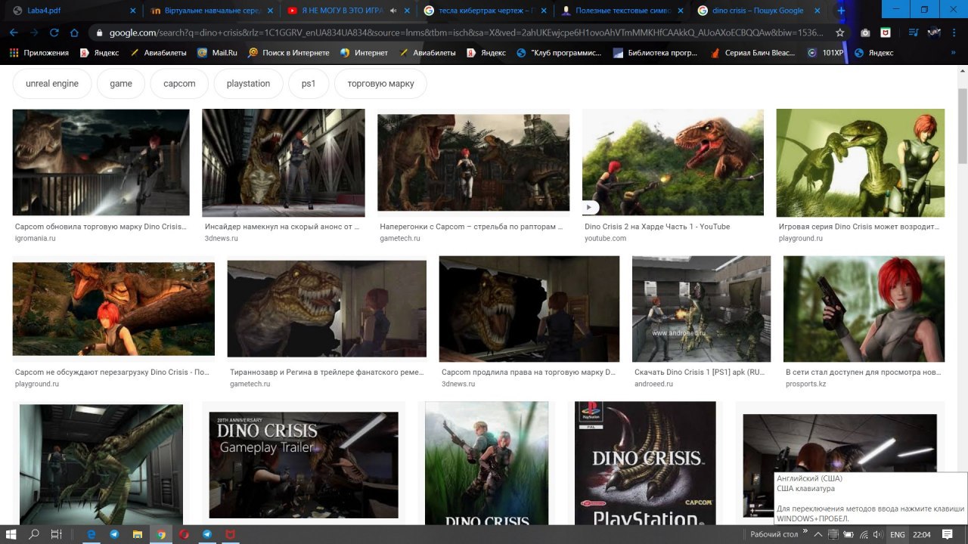Screen dimensions: 968x544
Task: Open McAfee from the Windows taskbar
Action: click(x=230, y=534)
